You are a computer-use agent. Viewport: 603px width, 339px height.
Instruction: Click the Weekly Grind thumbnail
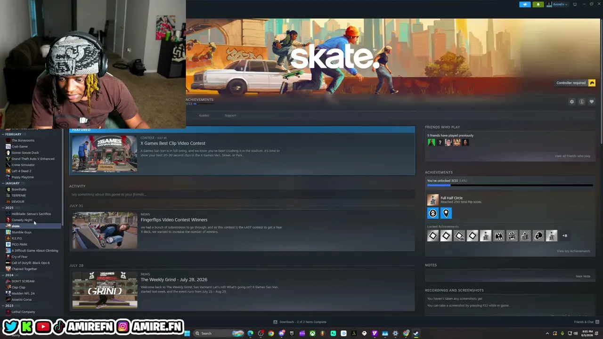point(105,290)
